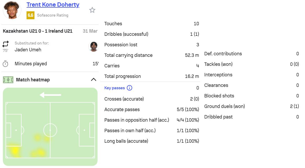Viewport: 305px width, 168px height.
Task: Click Trent Kone Doherty's profile photo
Action: click(x=12, y=10)
